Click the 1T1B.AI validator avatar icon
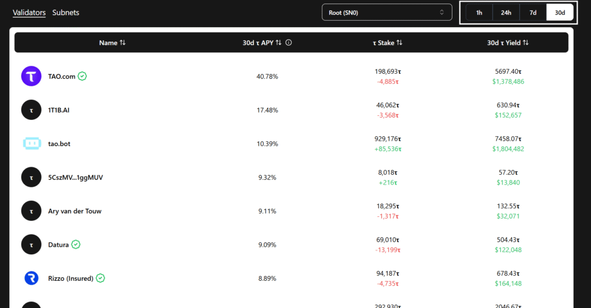 (x=31, y=110)
